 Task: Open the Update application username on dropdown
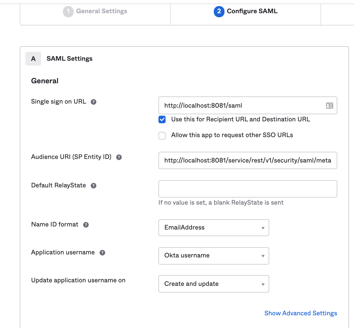(x=214, y=284)
